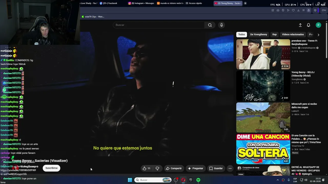
Task: Open Spotify from the taskbar
Action: coord(198,180)
